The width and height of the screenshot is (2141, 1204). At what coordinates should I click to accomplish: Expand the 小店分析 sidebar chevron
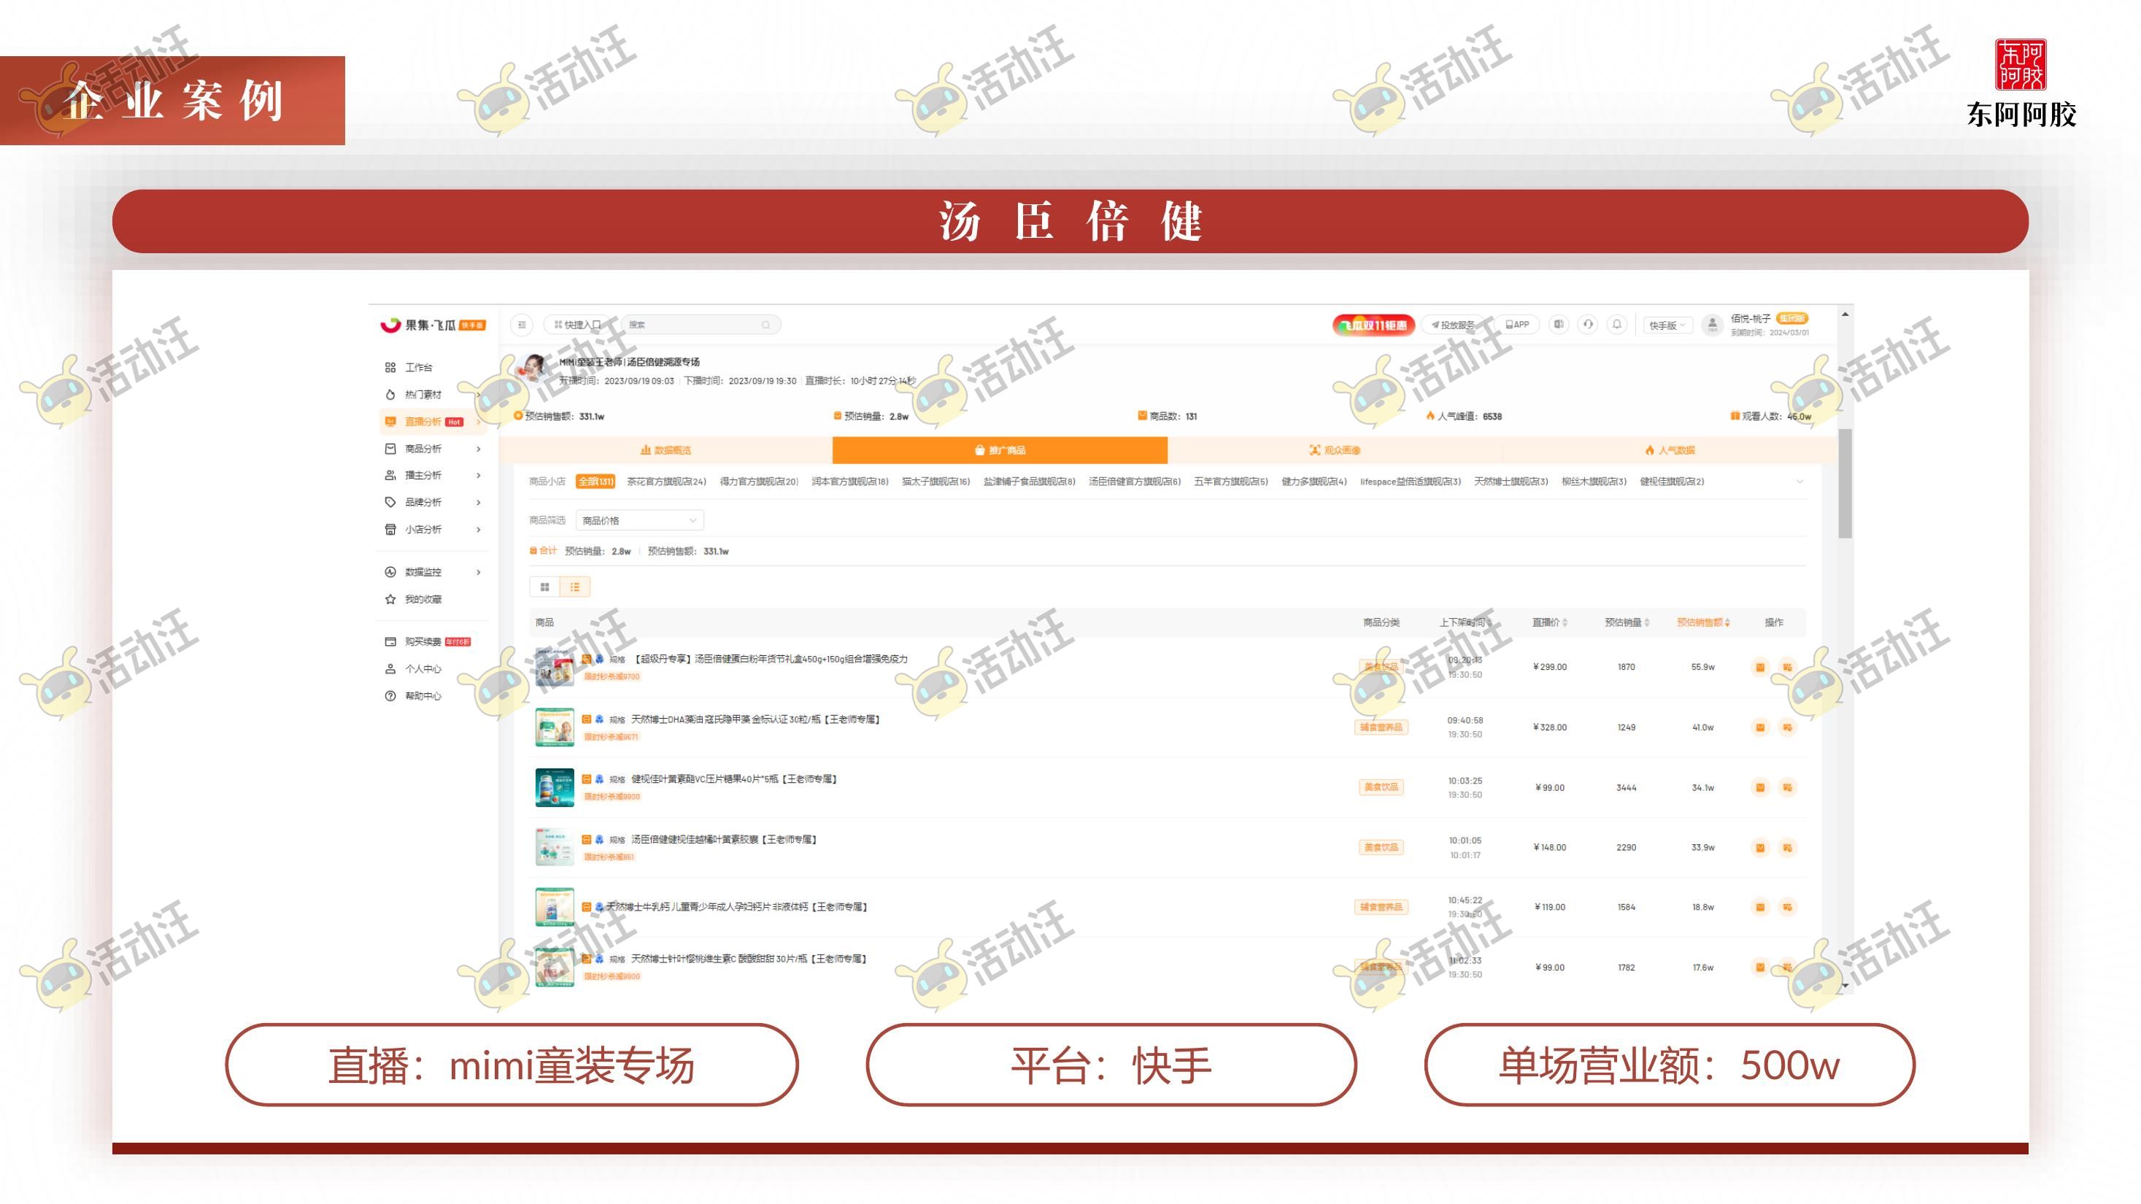[x=479, y=529]
